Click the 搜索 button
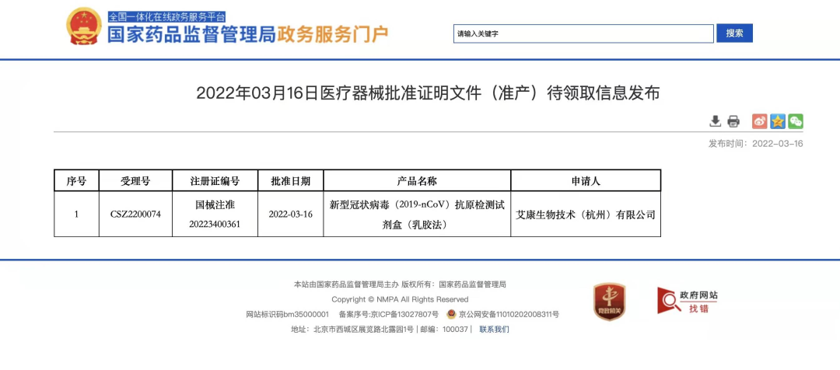Screen dimensions: 840x370 coord(734,33)
